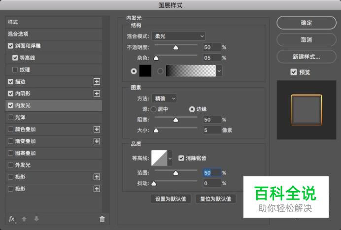Click plus icon on first 投影 row
The height and width of the screenshot is (230, 341).
coord(97,177)
